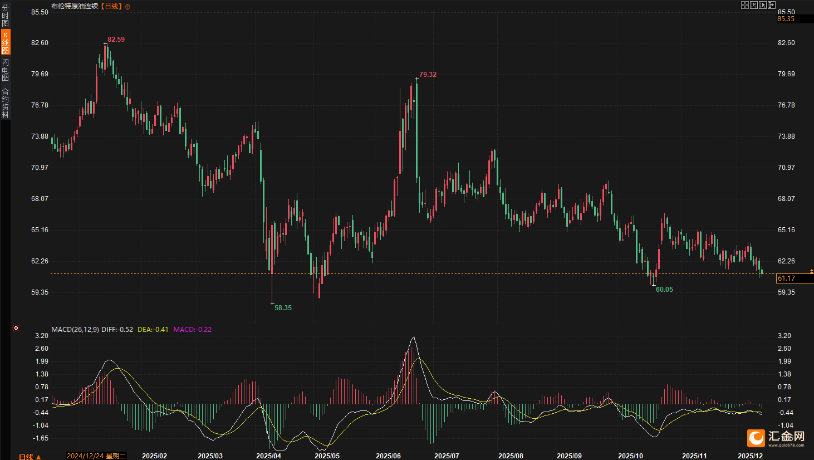Viewport: 814px width, 460px height.
Task: Click the 2025/07 date on the time axis
Action: pyautogui.click(x=447, y=456)
